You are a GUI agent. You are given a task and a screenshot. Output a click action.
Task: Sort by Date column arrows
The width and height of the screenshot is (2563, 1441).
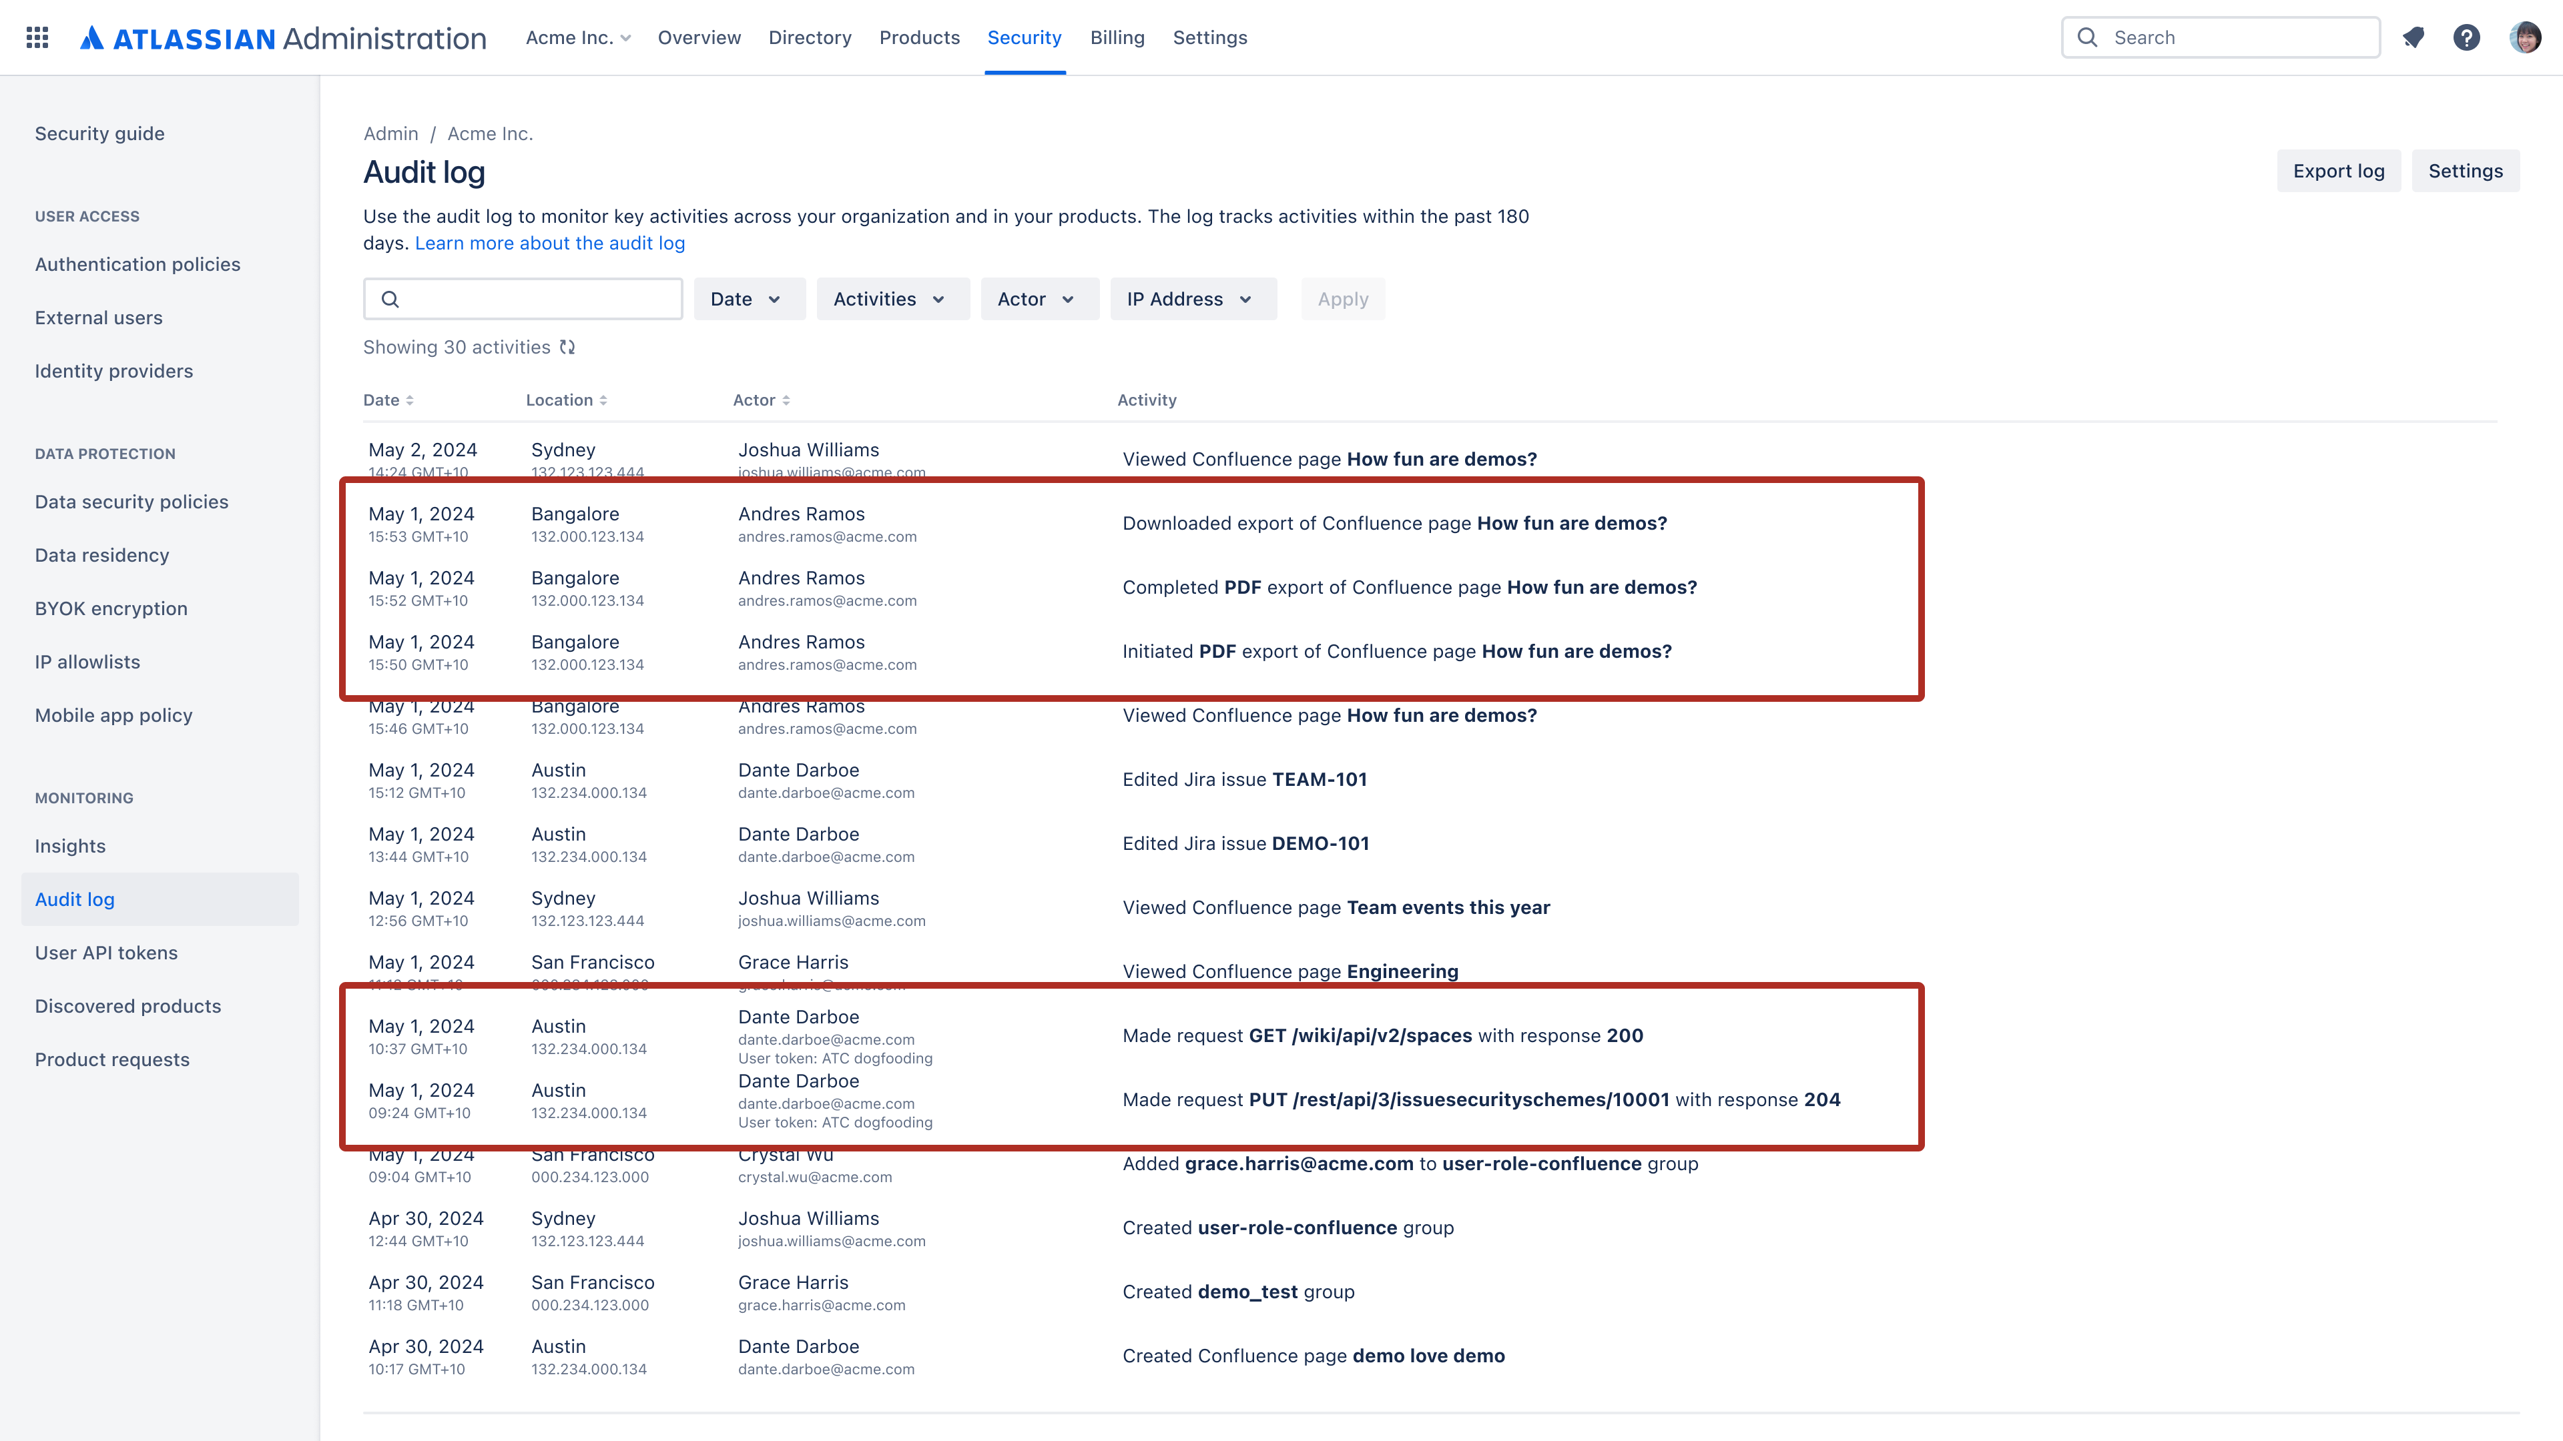(x=410, y=400)
